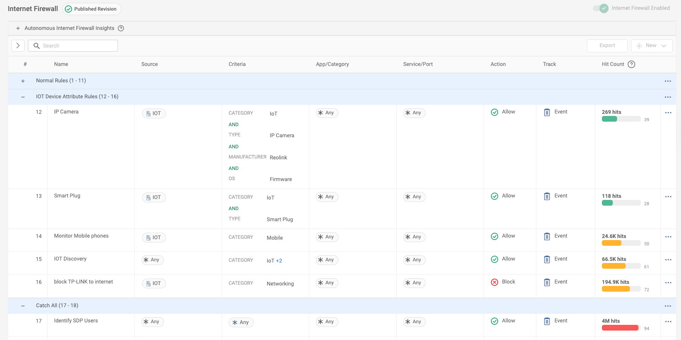681x340 pixels.
Task: Open the New rule dropdown
Action: click(651, 46)
